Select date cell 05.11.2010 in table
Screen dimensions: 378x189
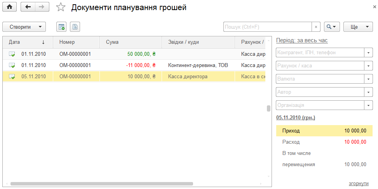click(x=33, y=76)
